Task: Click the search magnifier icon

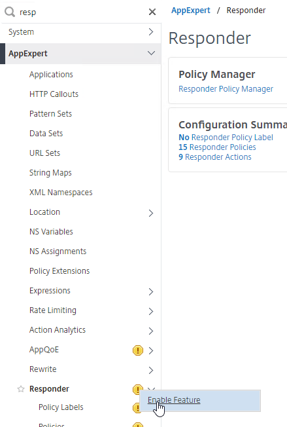Action: click(x=10, y=12)
